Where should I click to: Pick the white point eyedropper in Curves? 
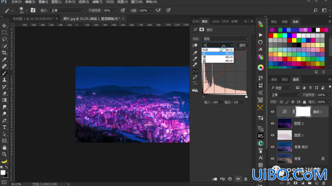pyautogui.click(x=195, y=65)
